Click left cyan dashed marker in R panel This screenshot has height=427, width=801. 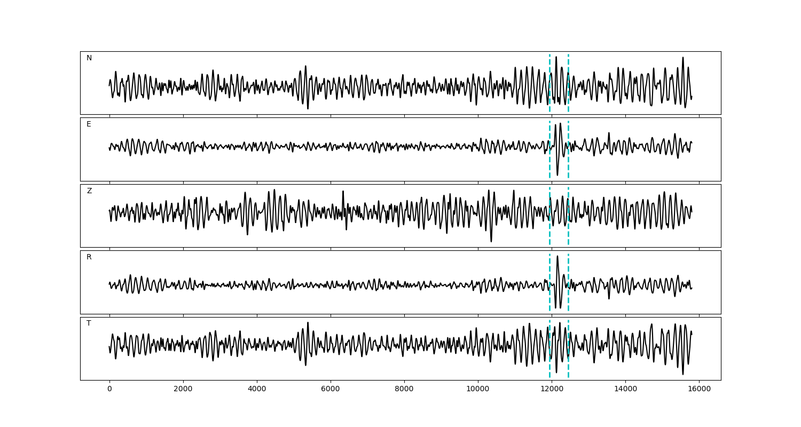tap(549, 282)
